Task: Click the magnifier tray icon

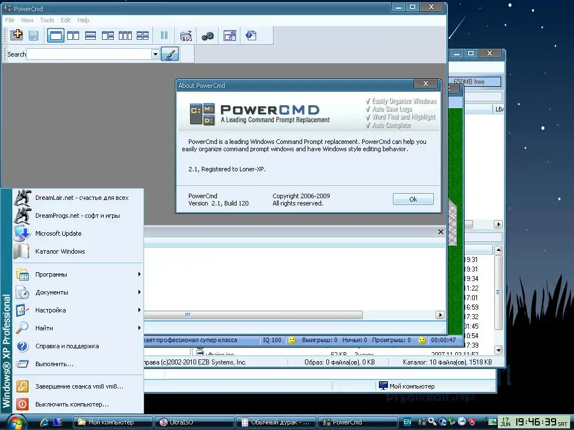Action: [432, 422]
